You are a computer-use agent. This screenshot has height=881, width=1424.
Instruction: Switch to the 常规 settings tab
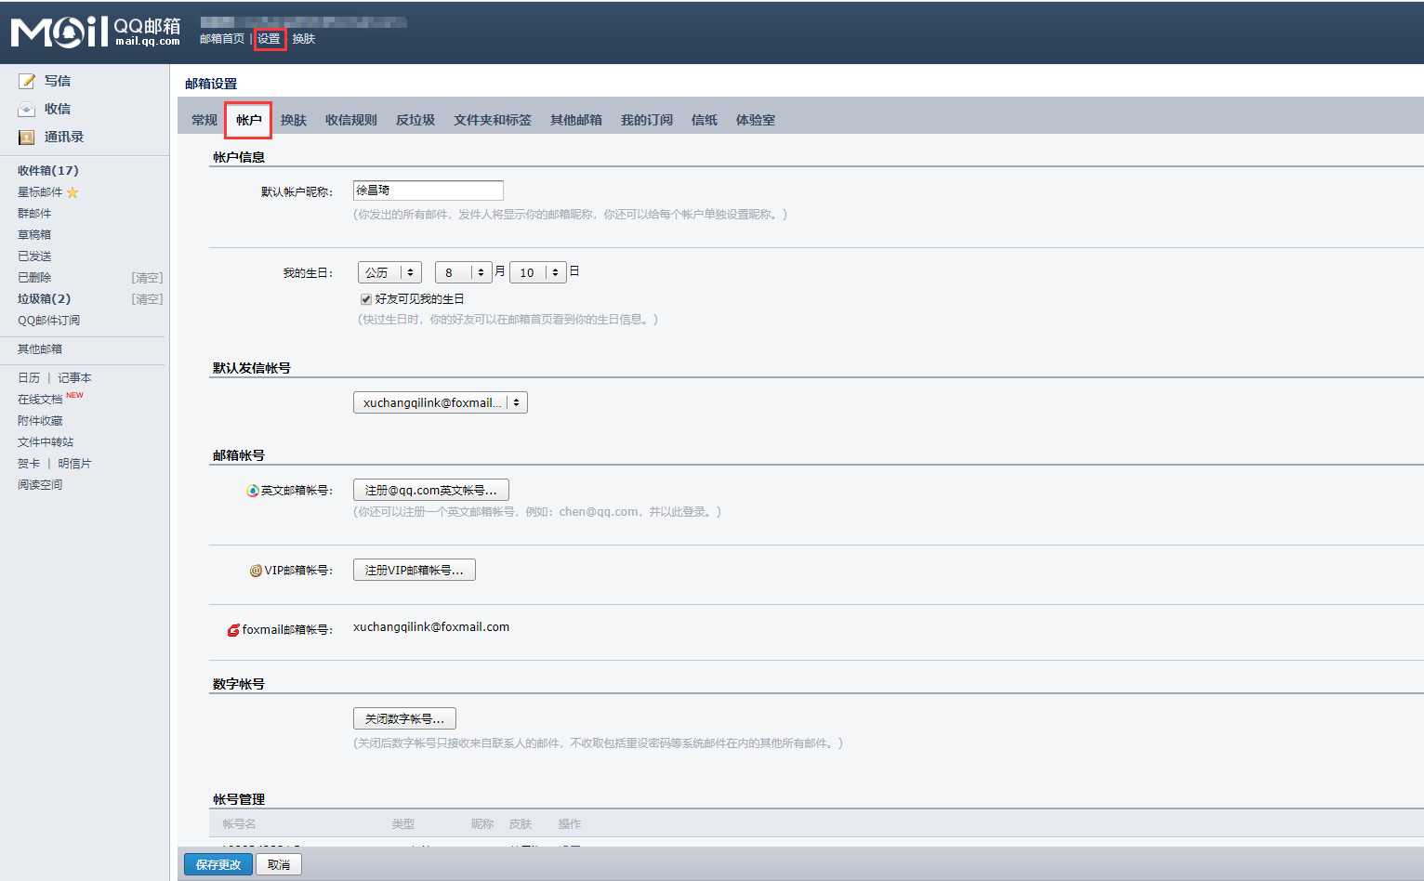pyautogui.click(x=204, y=120)
